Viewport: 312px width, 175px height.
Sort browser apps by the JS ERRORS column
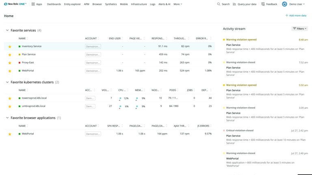click(204, 126)
